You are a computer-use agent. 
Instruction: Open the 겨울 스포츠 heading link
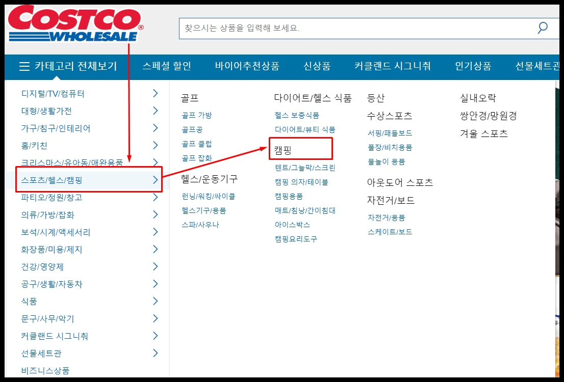(484, 133)
